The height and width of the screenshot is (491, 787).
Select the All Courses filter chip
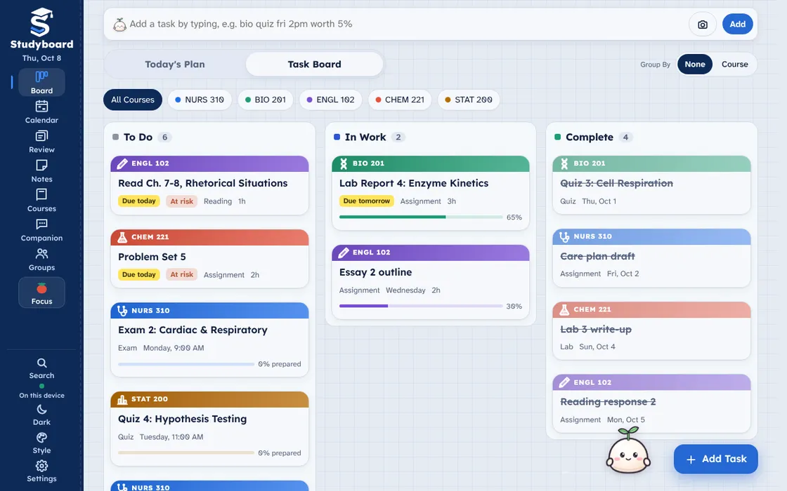pyautogui.click(x=133, y=100)
